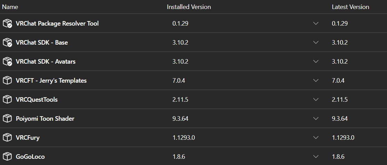
Task: Click the VRChat Package Resolver Tool package icon
Action: click(x=7, y=24)
